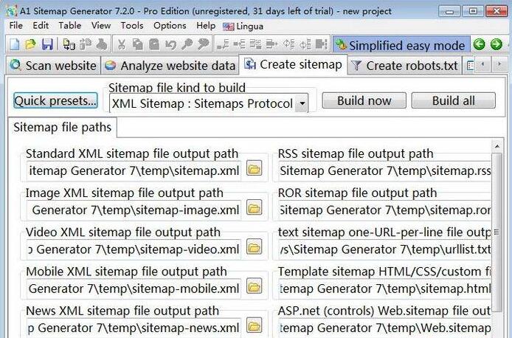The image size is (512, 338).
Task: Open the Tools menu
Action: (x=132, y=26)
